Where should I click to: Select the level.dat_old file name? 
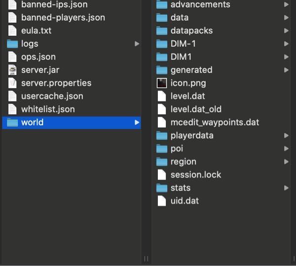tap(196, 109)
